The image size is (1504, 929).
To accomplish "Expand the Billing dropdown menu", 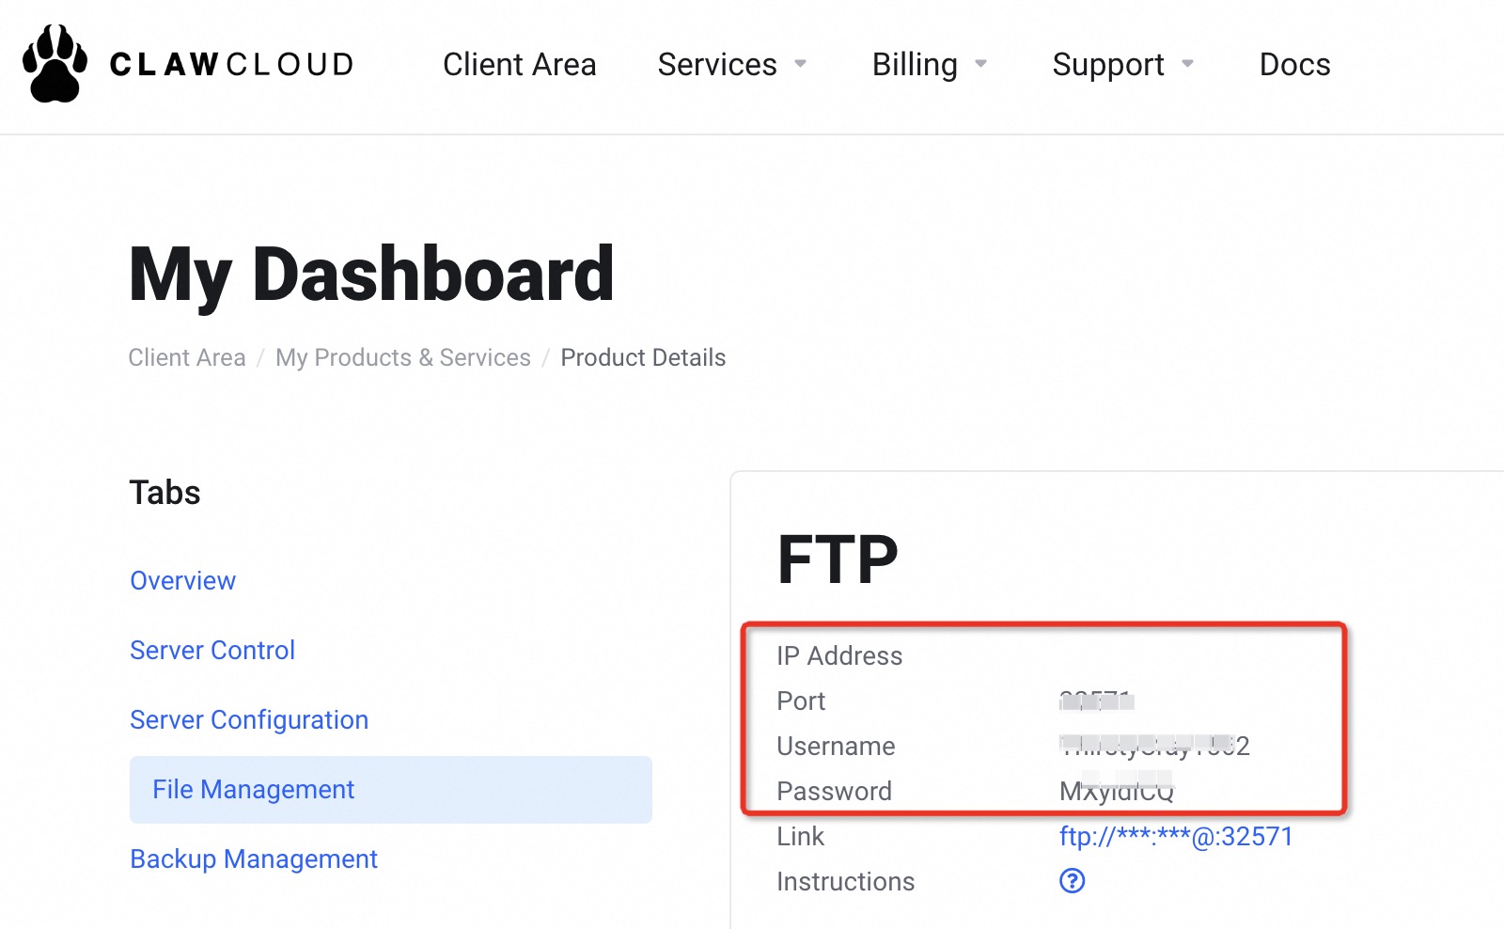I will pos(929,65).
